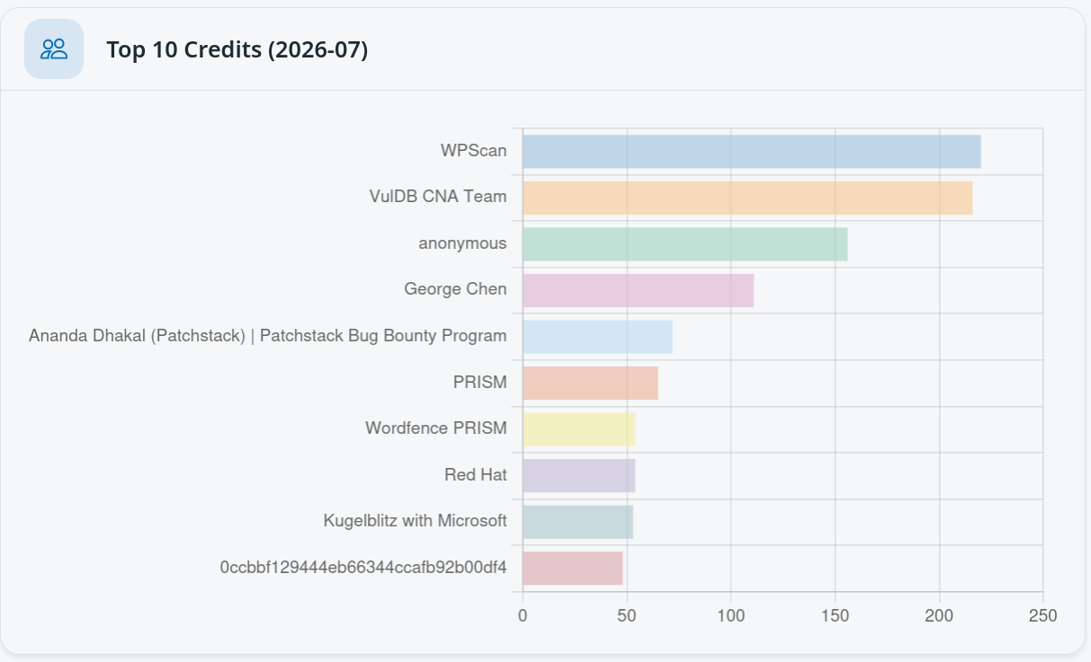Click the x-axis value '50'
This screenshot has height=662, width=1091.
click(627, 616)
